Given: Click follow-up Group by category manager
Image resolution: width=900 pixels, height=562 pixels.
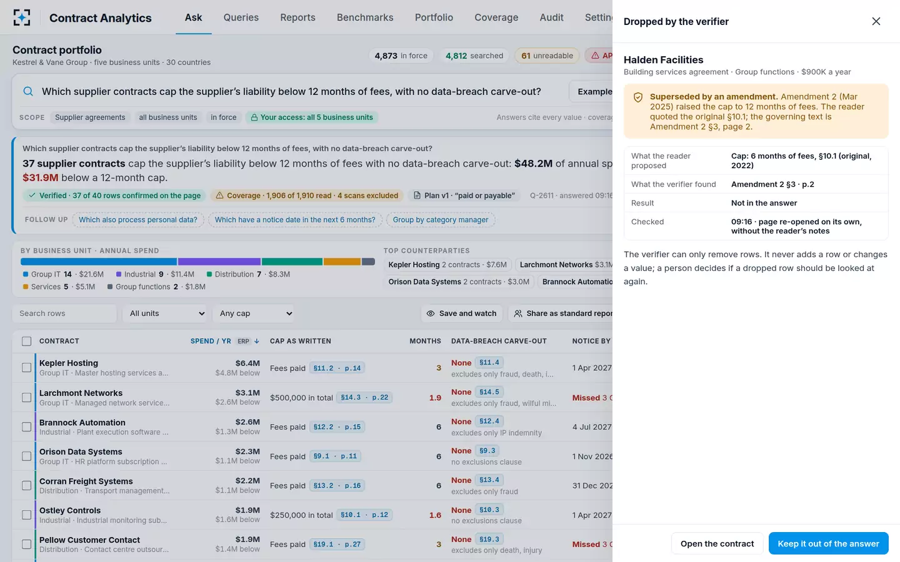Looking at the screenshot, I should point(441,220).
